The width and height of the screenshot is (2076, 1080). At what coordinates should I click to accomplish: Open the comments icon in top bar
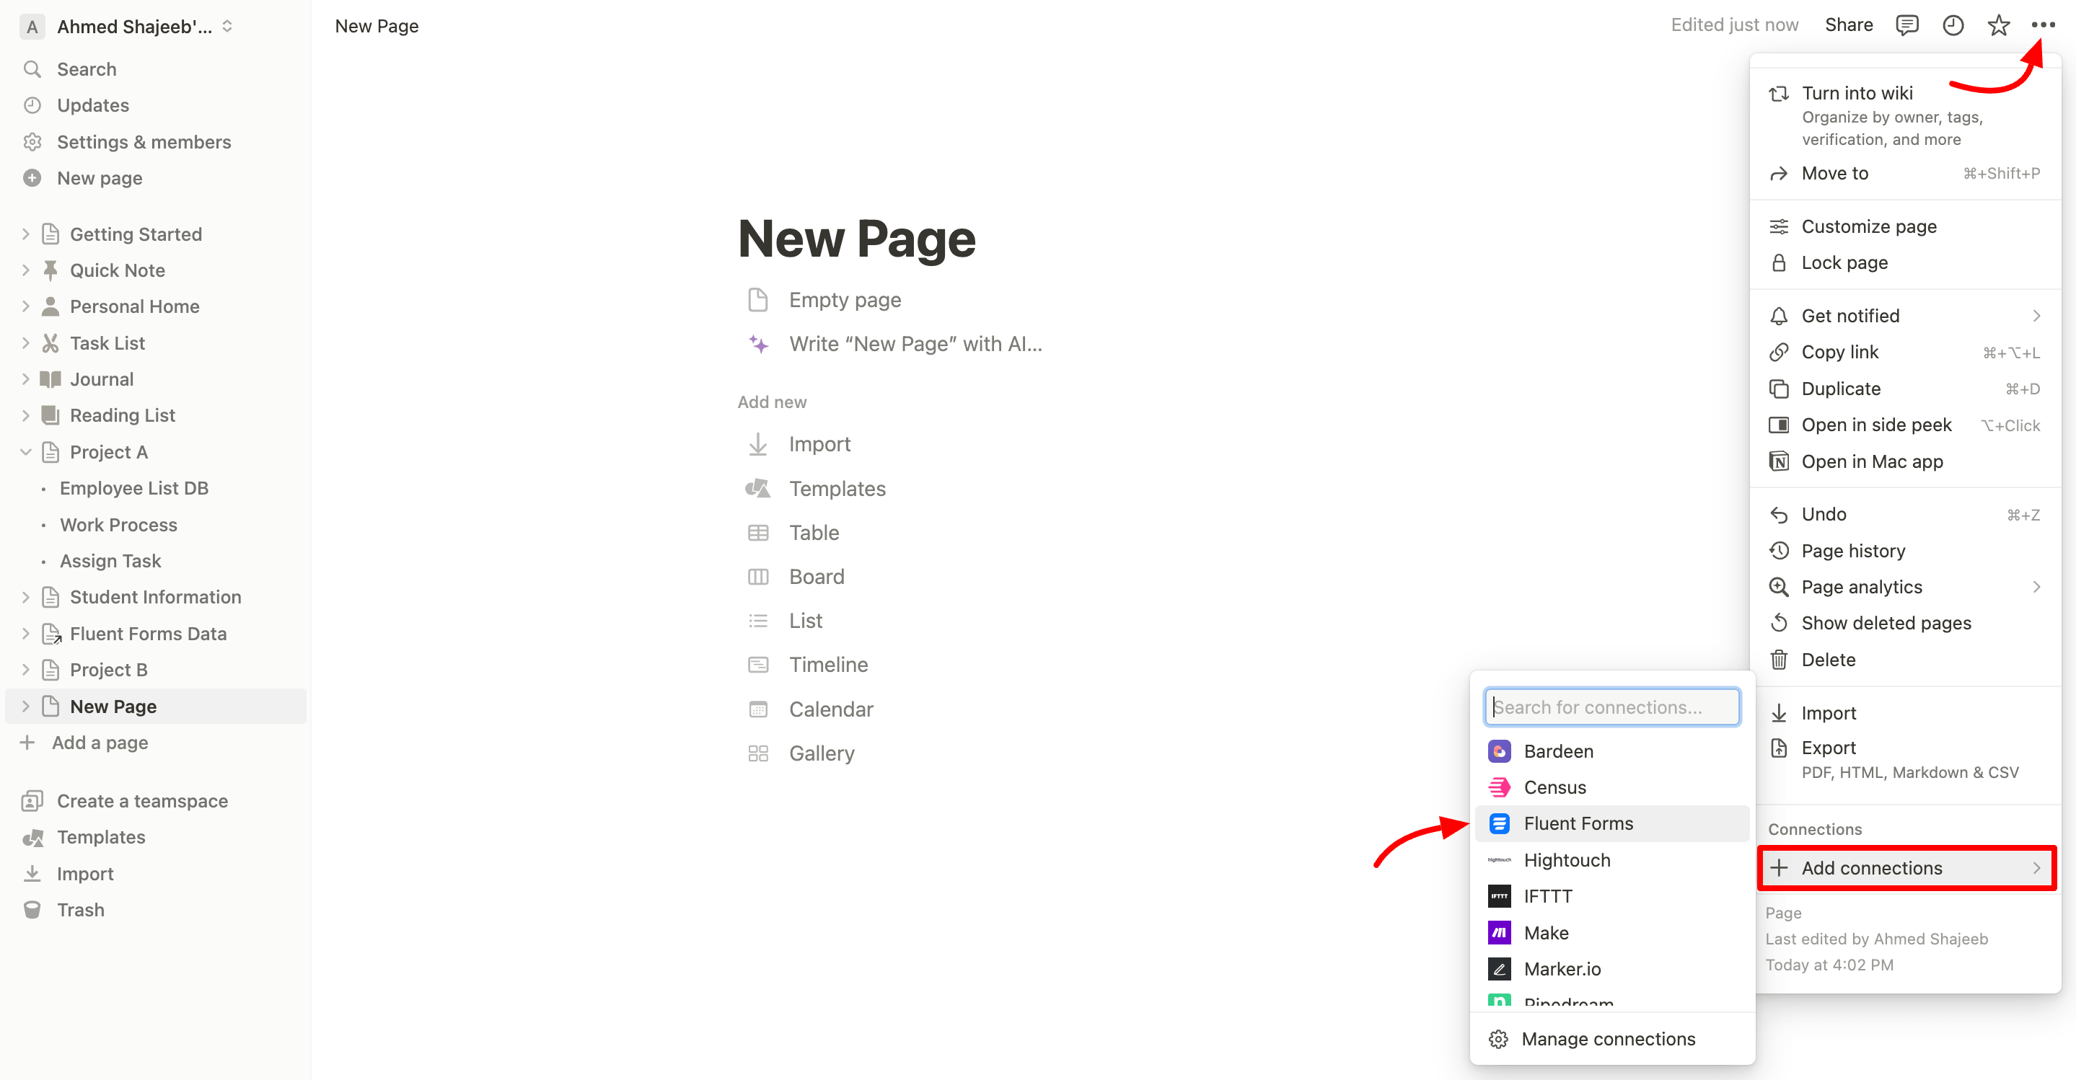pos(1906,26)
